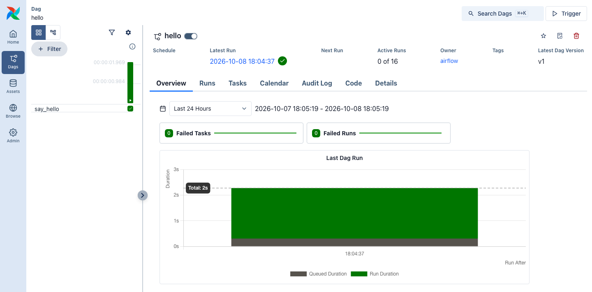Switch to the Calendar tab

click(x=274, y=83)
